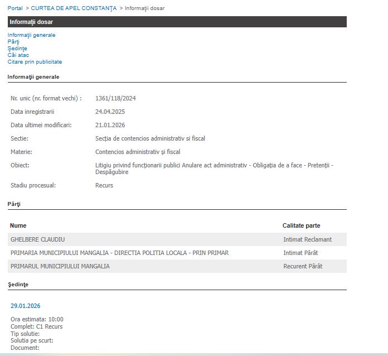
Task: Click the Portal breadcrumb link
Action: click(15, 8)
